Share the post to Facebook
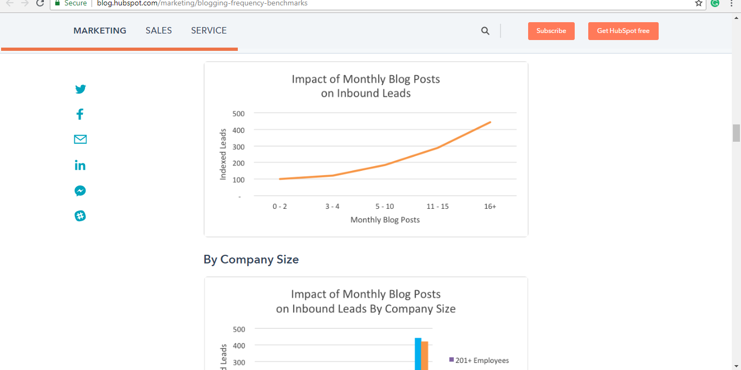This screenshot has width=741, height=370. pos(80,114)
